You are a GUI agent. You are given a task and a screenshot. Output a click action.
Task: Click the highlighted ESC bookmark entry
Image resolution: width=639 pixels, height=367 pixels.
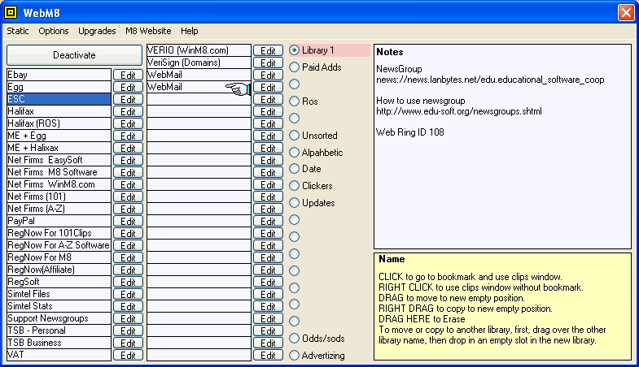(59, 99)
